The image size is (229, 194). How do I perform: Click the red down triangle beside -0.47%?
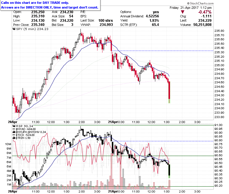182,12
